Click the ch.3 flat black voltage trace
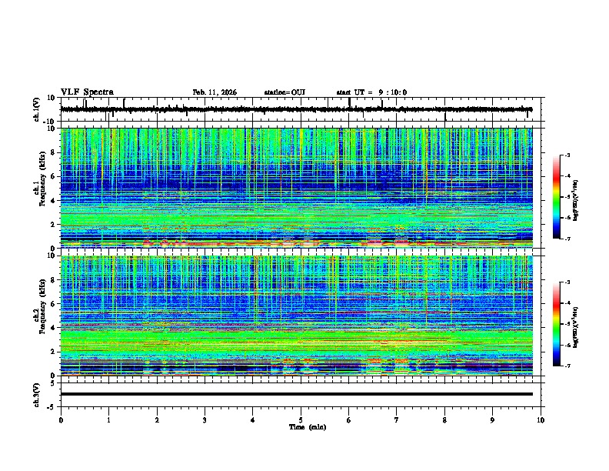Image resolution: width=609 pixels, height=471 pixels. pyautogui.click(x=296, y=394)
